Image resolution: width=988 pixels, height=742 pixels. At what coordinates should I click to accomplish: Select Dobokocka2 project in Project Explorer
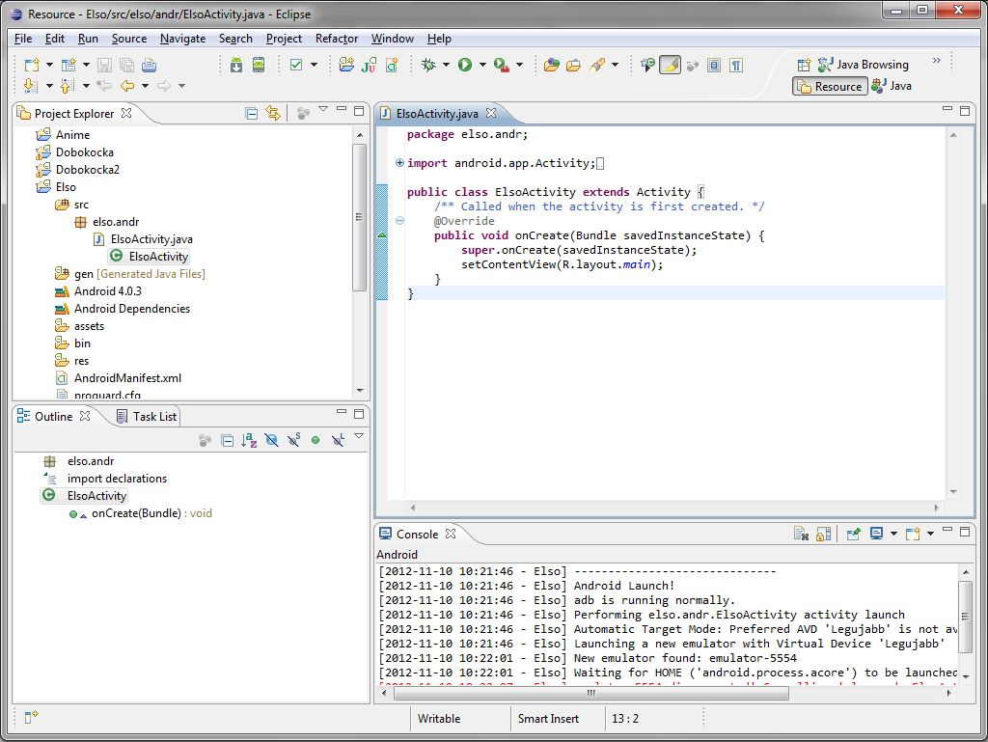[x=87, y=170]
